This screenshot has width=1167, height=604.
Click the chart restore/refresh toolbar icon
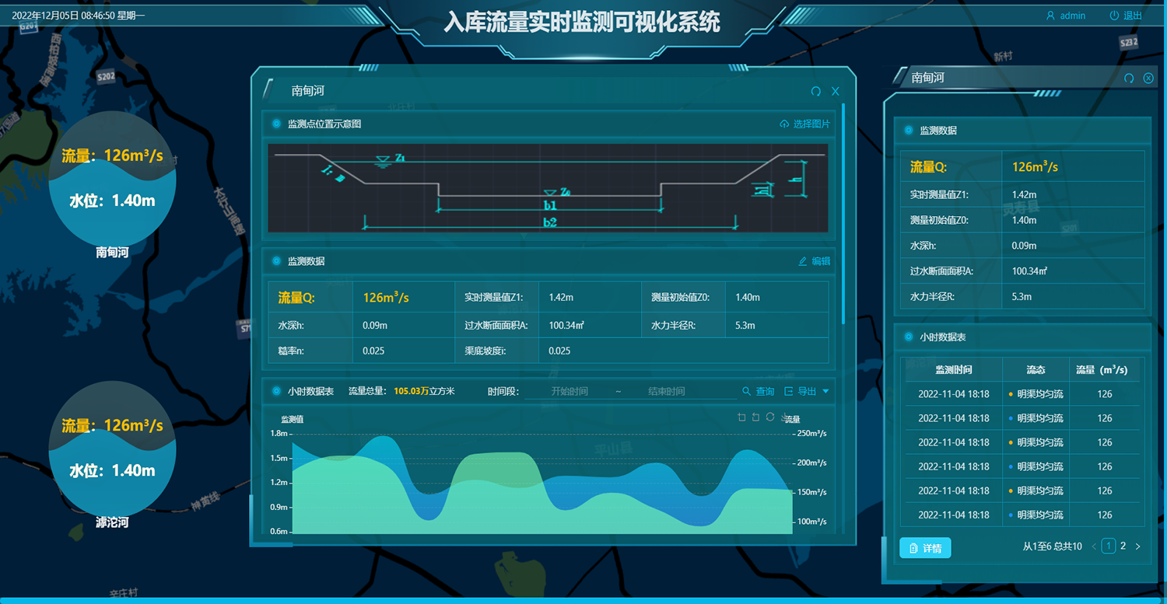pos(769,417)
